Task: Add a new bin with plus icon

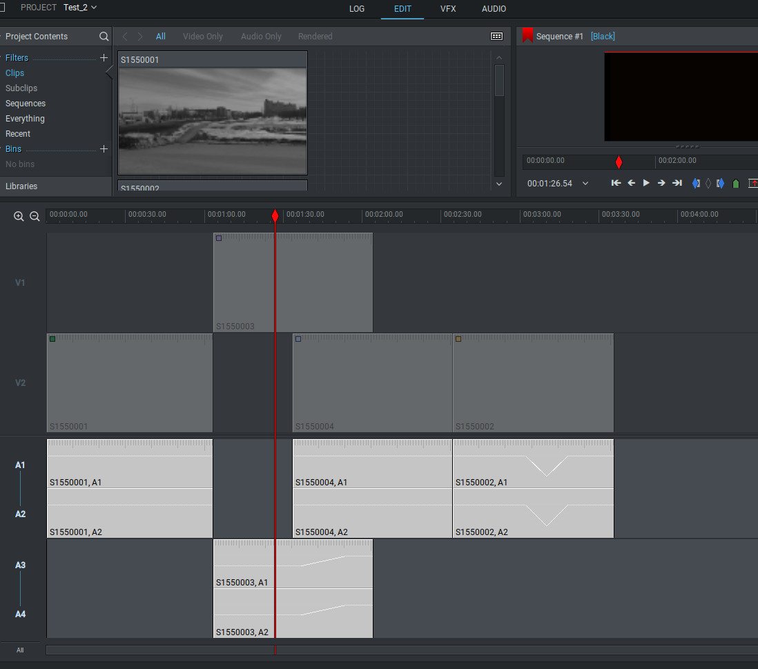Action: (104, 149)
